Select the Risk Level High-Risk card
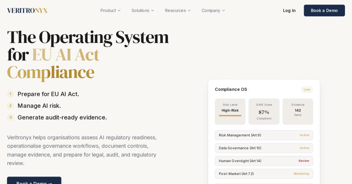This screenshot has height=184, width=352. pyautogui.click(x=230, y=111)
